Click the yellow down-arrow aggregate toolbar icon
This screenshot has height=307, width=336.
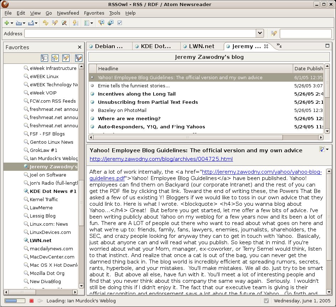point(76,23)
